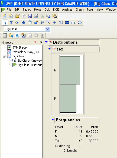Click the M bar in the histogram

(x=70, y=70)
